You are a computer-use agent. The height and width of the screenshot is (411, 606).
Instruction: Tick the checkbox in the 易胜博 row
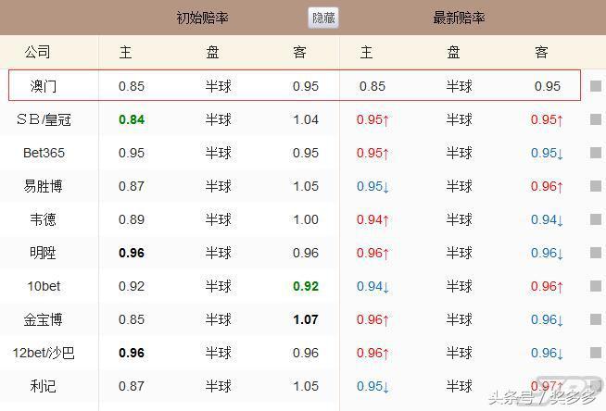(596, 186)
